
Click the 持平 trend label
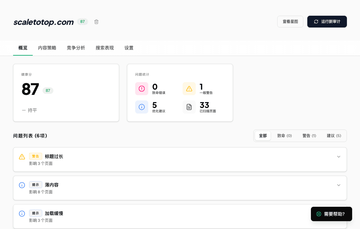click(x=32, y=110)
